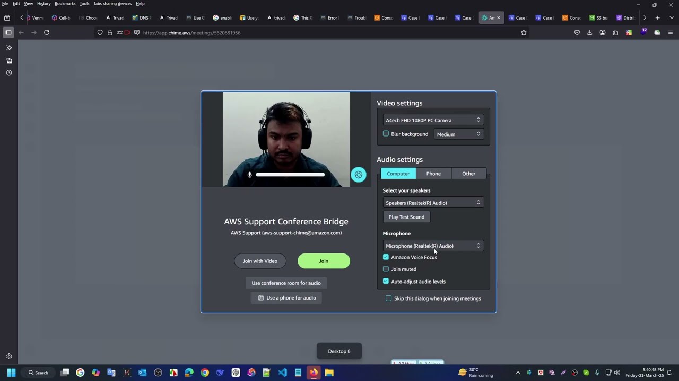This screenshot has height=381, width=679.
Task: Open the Bookmarks menu
Action: click(x=65, y=4)
